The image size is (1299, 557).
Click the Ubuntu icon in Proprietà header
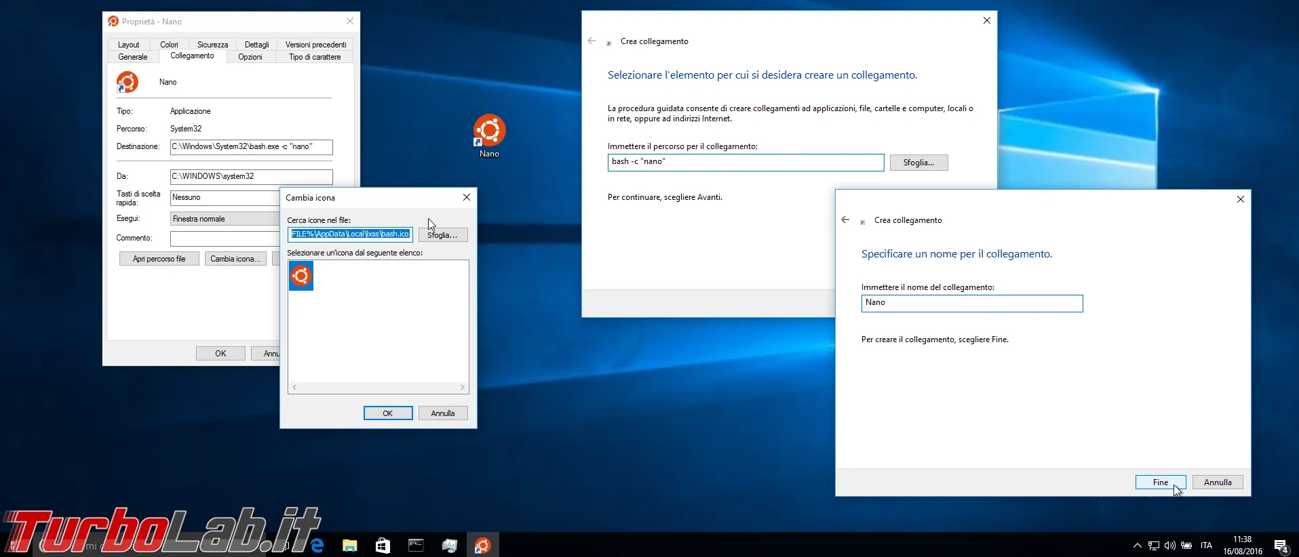coord(128,82)
